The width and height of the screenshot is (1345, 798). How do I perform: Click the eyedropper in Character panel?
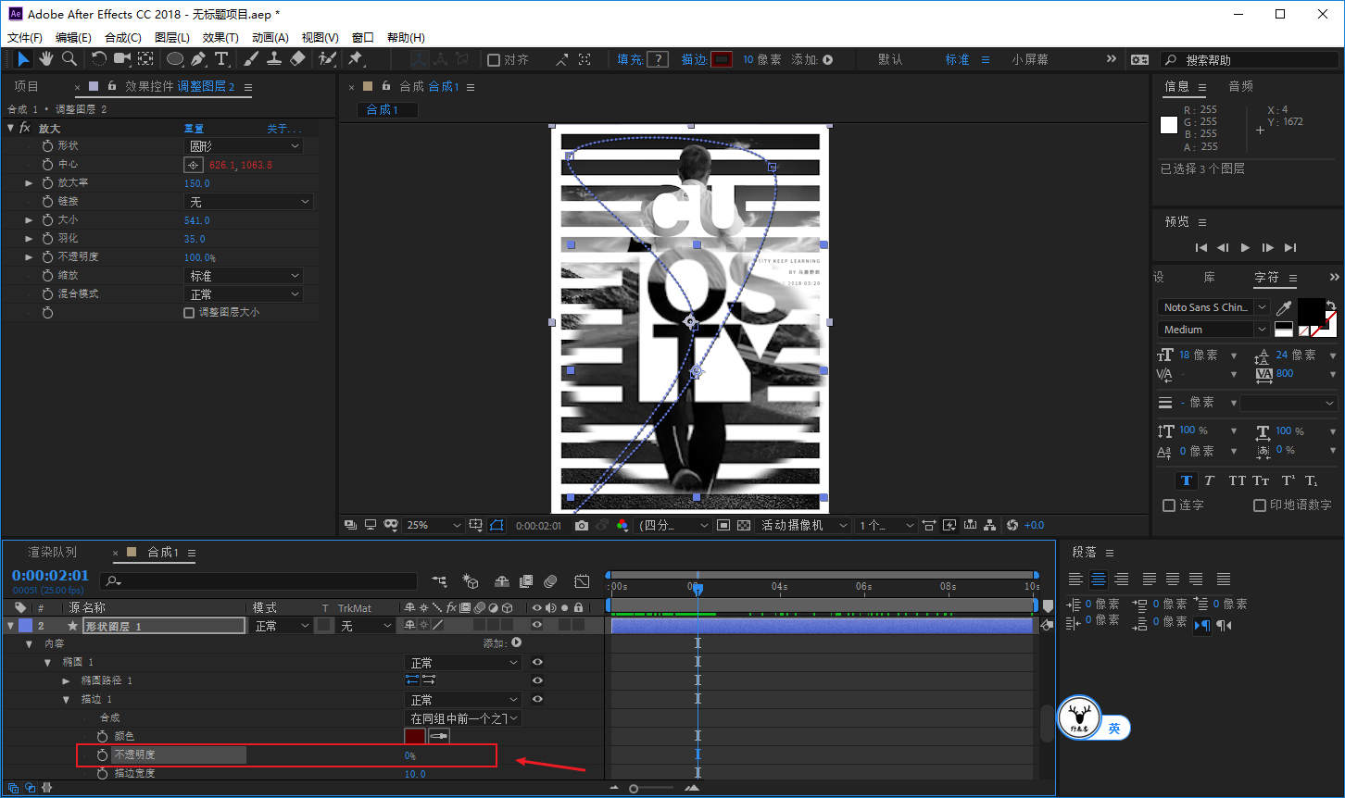[x=1284, y=307]
